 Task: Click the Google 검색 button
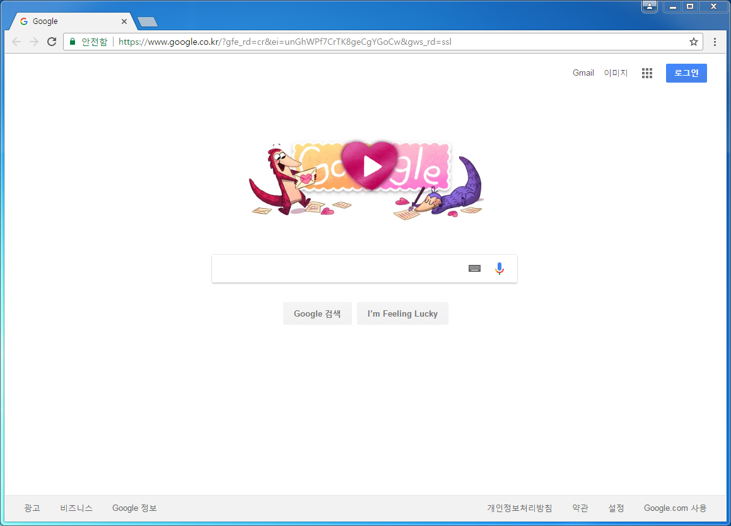pos(317,313)
